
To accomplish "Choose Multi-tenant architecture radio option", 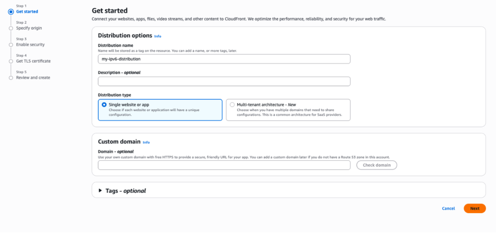I will coord(232,104).
